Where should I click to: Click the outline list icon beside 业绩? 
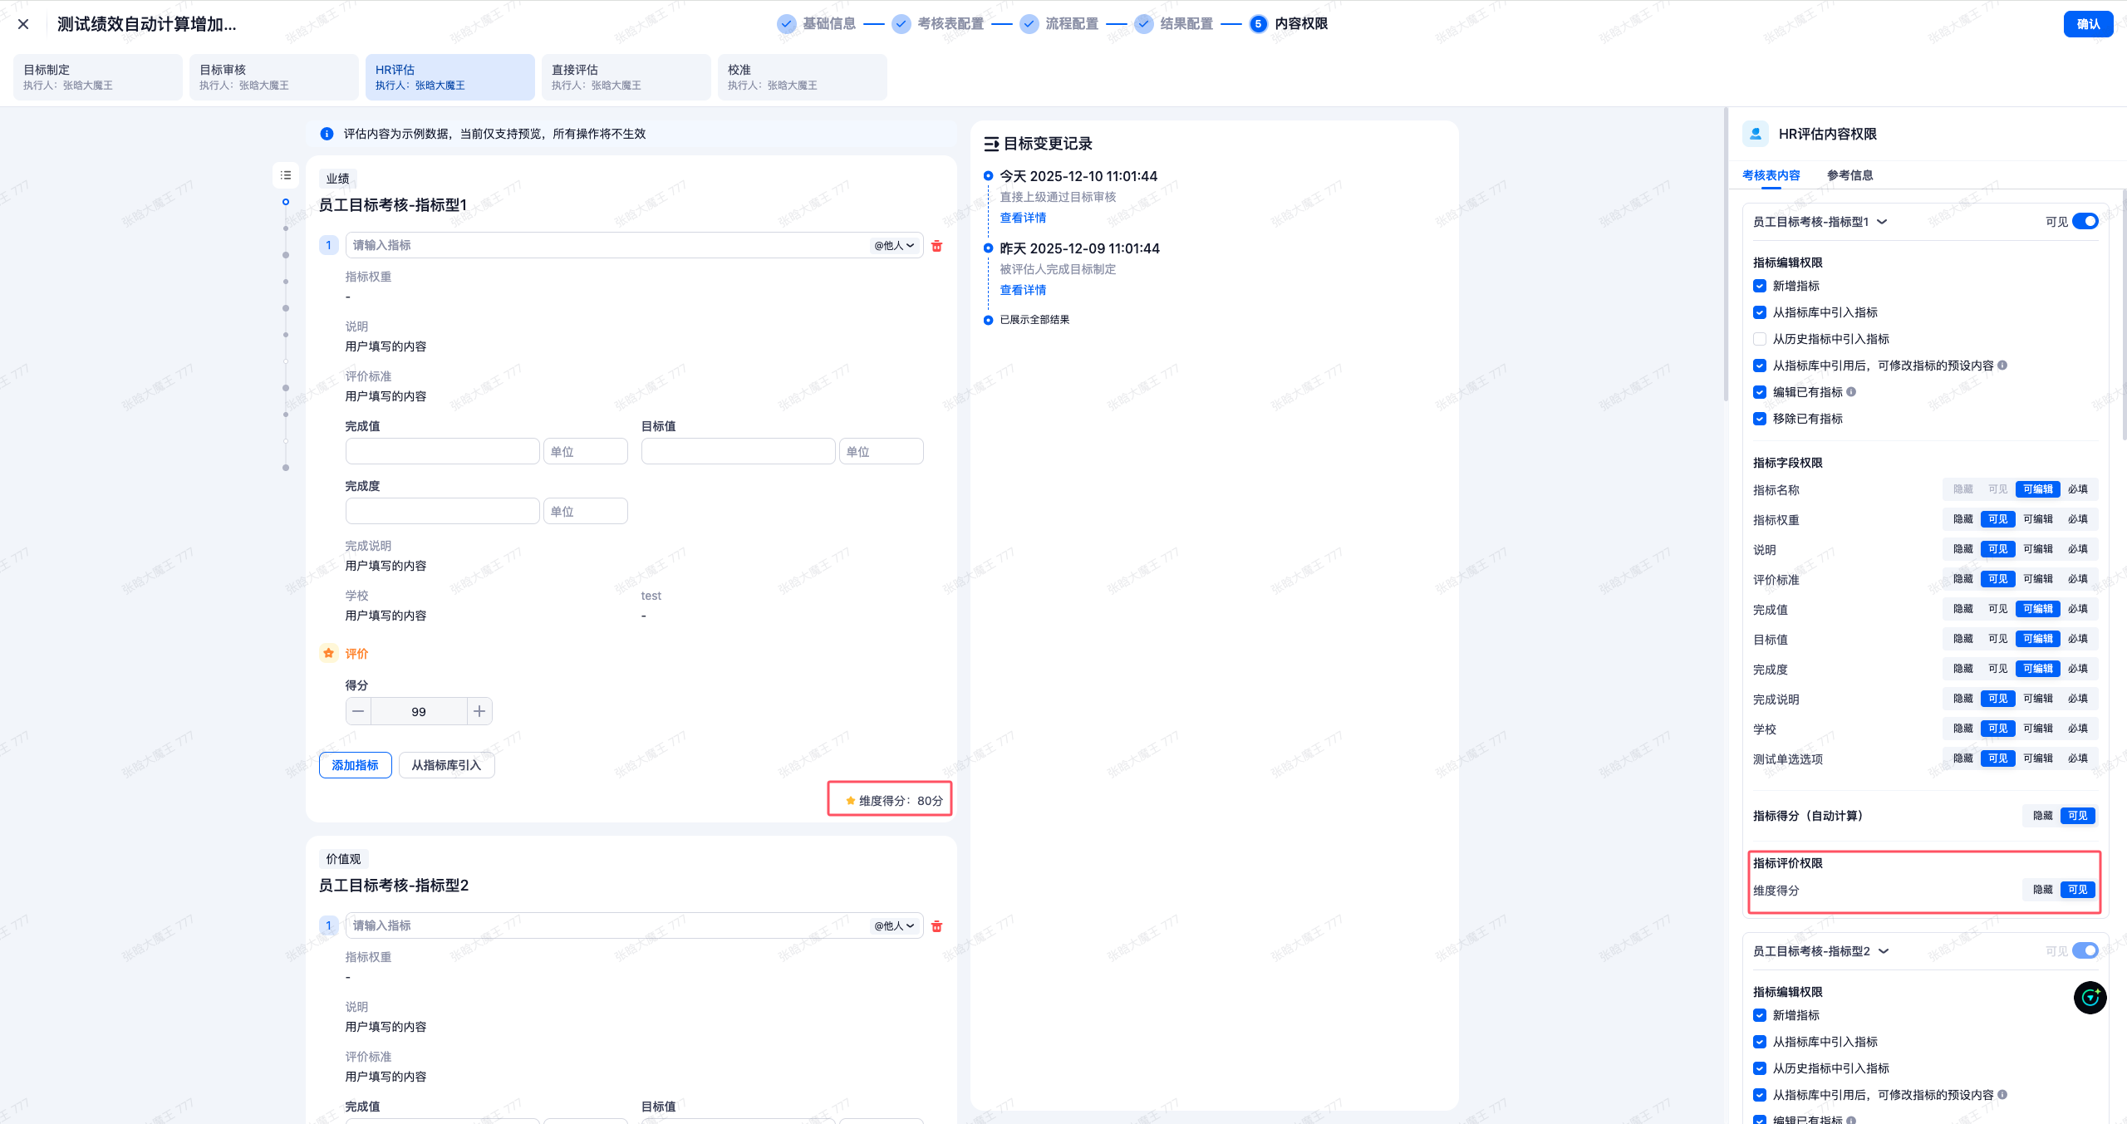click(286, 175)
